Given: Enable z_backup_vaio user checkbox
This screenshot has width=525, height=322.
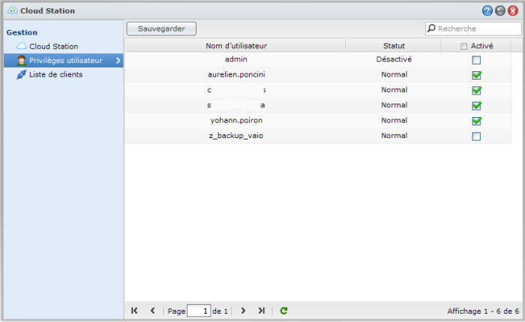Looking at the screenshot, I should [x=476, y=137].
